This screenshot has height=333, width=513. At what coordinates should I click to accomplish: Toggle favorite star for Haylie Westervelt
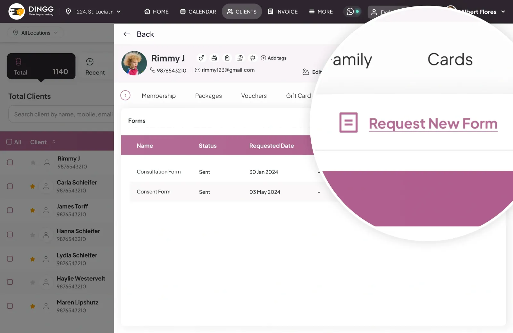point(32,282)
